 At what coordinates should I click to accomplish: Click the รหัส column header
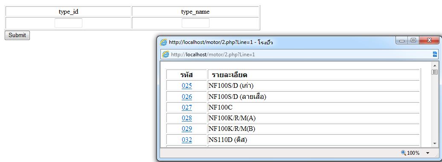[x=186, y=75]
